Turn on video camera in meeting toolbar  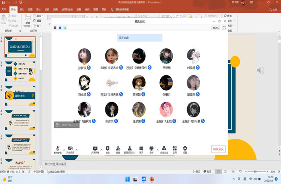coord(70,149)
